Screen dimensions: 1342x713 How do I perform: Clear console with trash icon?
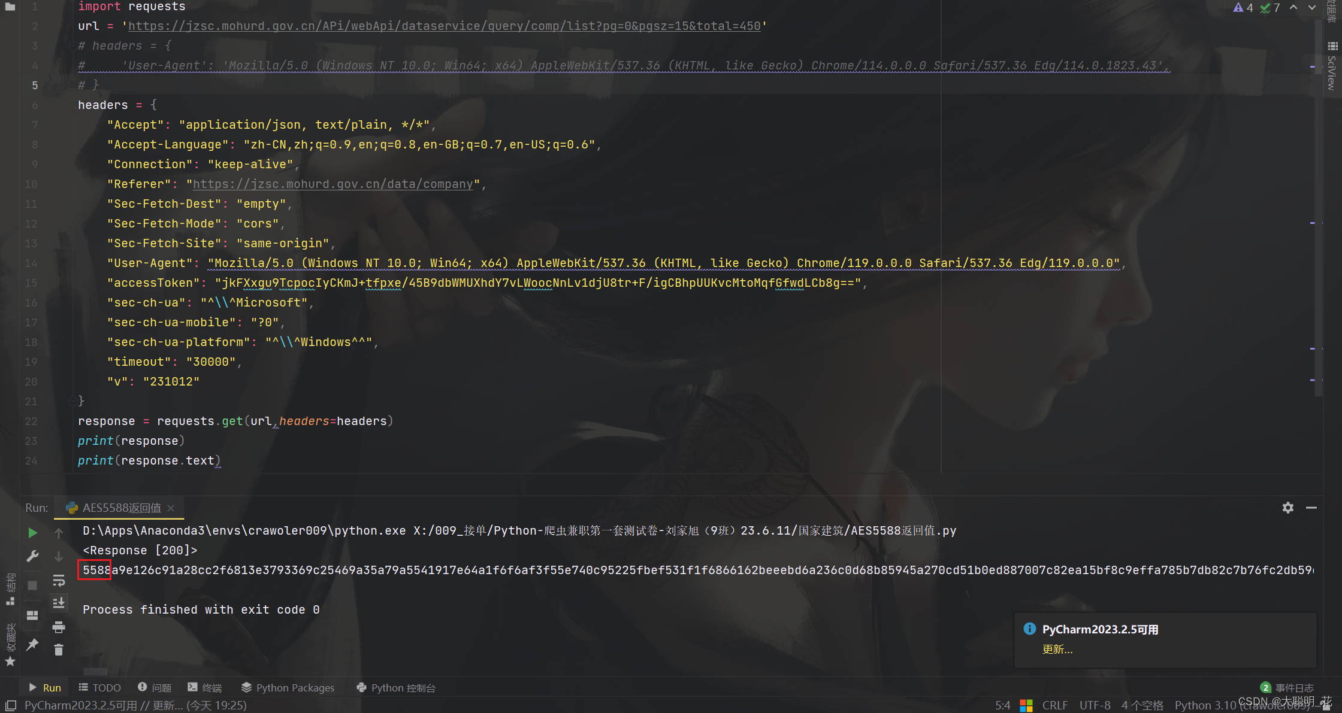[59, 650]
